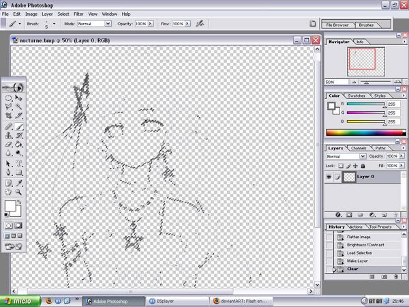The image size is (409, 307).
Task: Toggle Lock all
Action: pos(363,166)
